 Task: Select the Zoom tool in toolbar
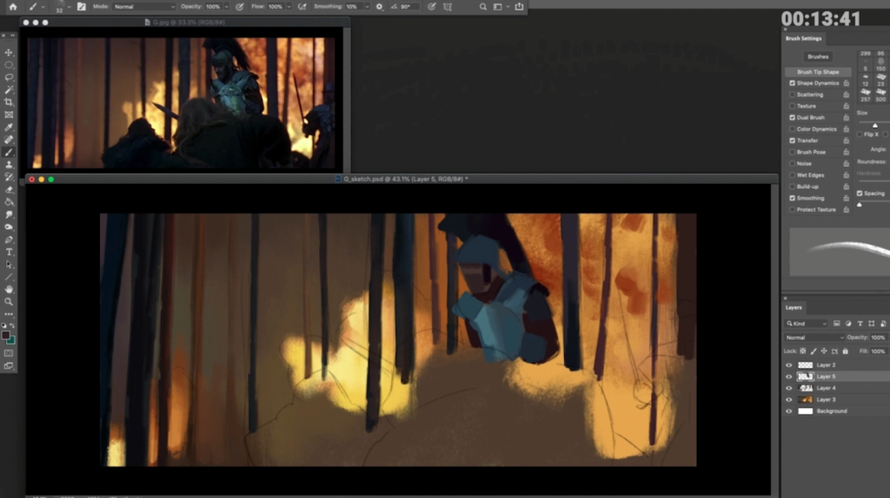tap(10, 301)
